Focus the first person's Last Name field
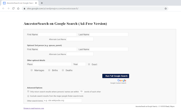 (109, 34)
